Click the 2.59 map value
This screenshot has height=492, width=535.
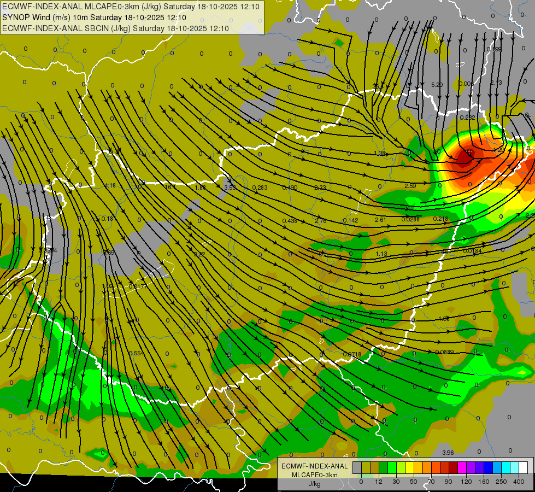coord(410,186)
